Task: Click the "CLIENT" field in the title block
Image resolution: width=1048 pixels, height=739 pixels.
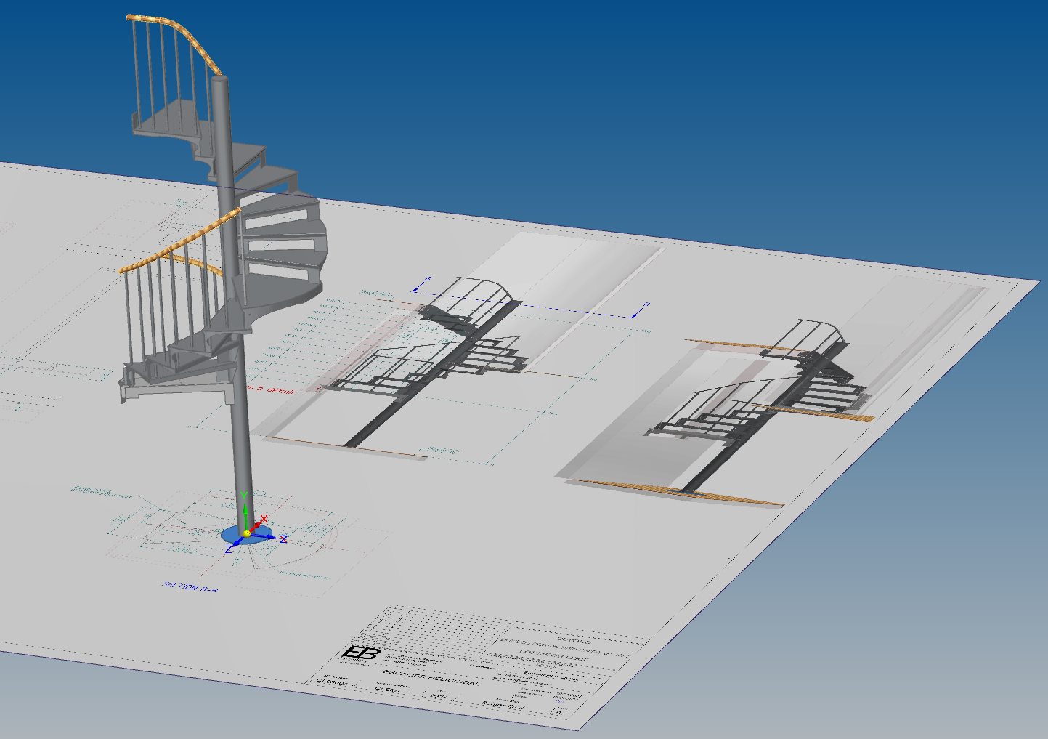Action: click(389, 690)
